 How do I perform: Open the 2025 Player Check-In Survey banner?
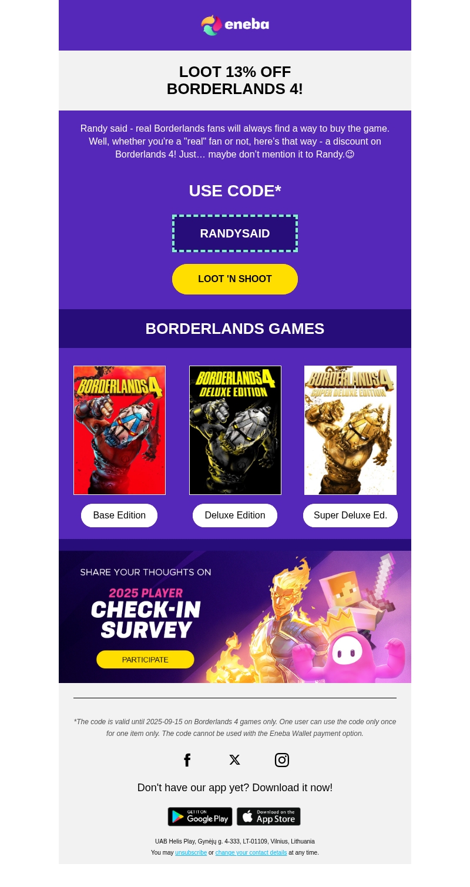pos(235,617)
